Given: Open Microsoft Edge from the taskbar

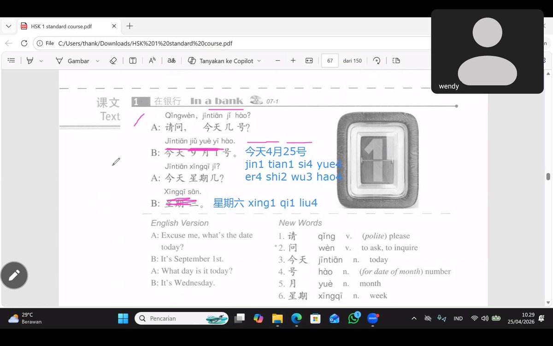Looking at the screenshot, I should point(296,318).
